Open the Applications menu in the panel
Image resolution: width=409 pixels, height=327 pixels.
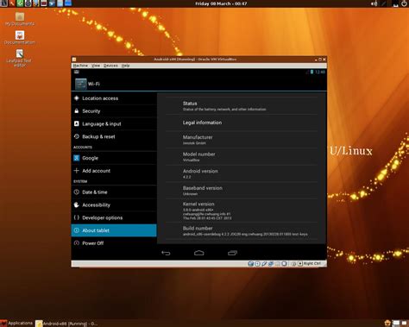(x=16, y=324)
